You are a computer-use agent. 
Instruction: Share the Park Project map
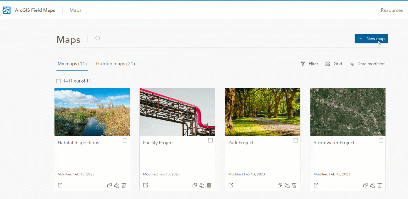[x=287, y=185]
